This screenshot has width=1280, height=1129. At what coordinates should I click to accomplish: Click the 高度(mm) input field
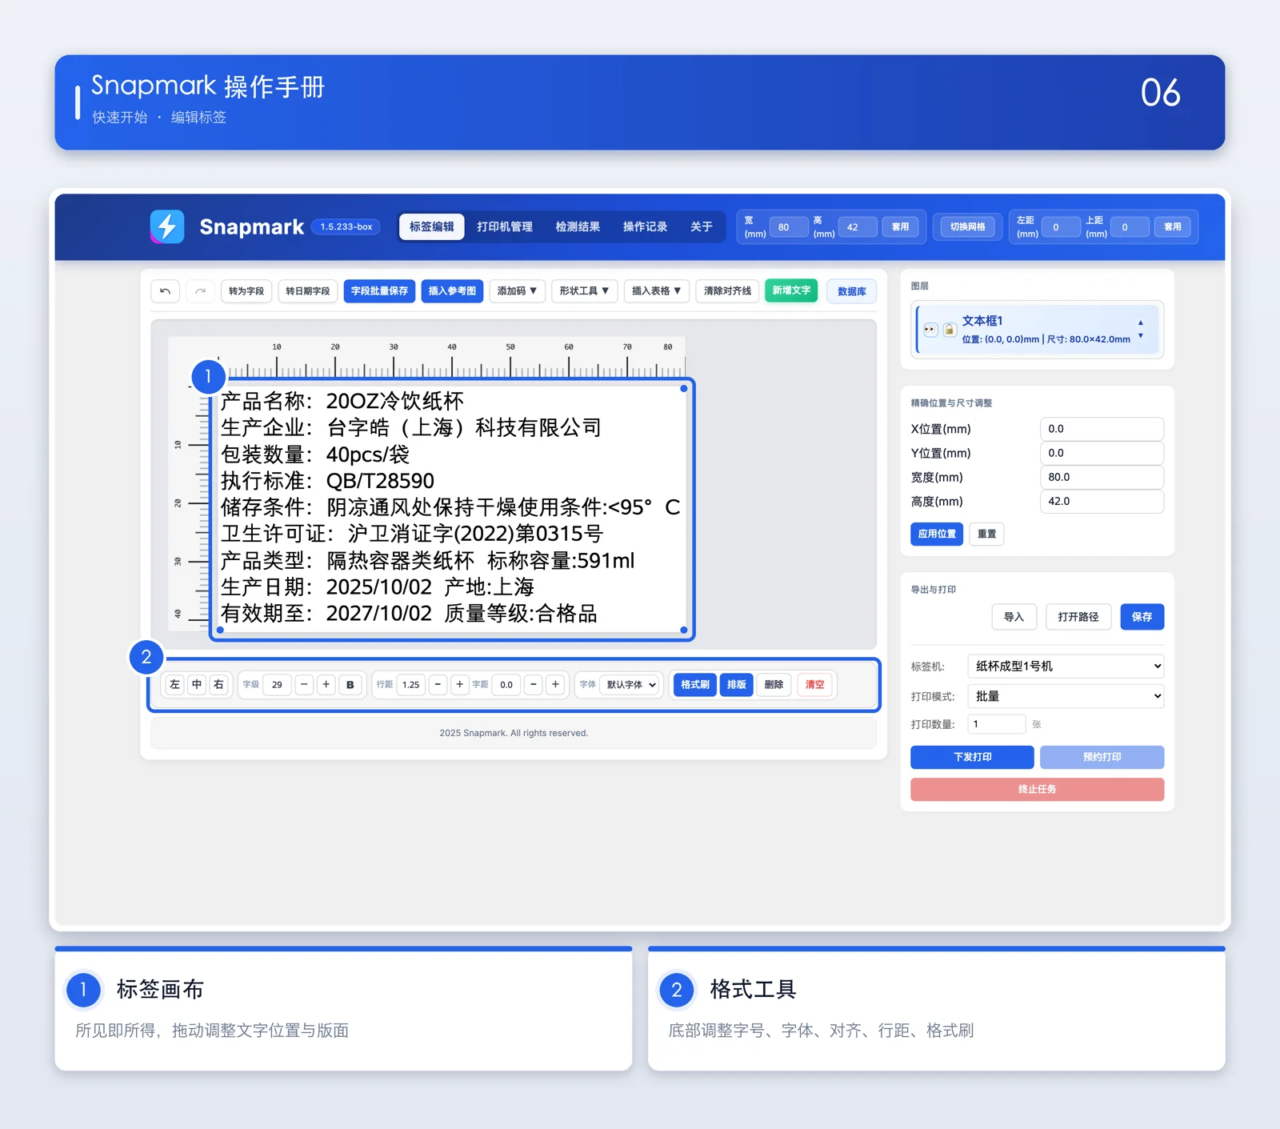(x=1102, y=502)
